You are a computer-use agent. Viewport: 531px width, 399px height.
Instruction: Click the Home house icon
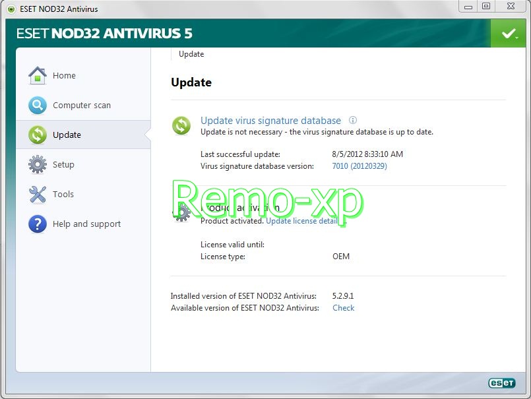[x=38, y=75]
